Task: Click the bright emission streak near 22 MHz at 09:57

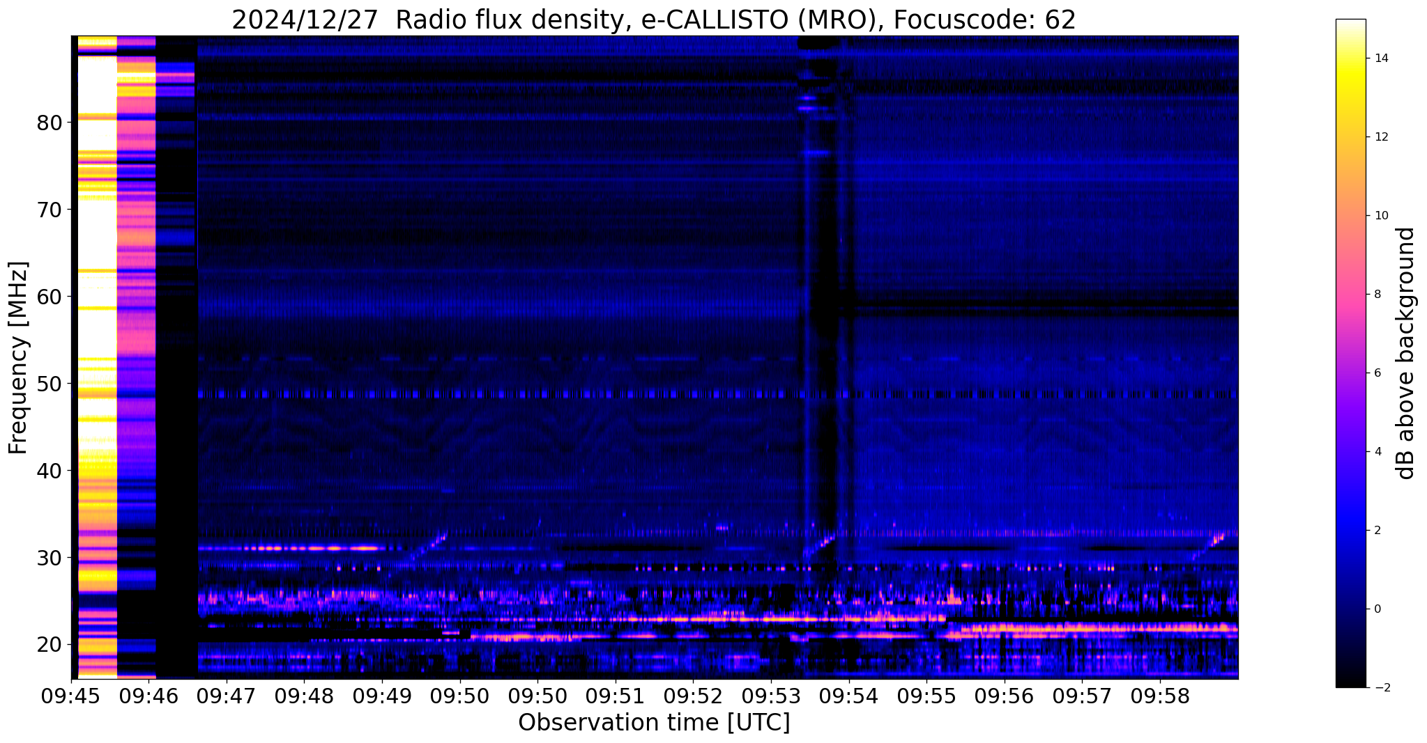Action: 1098,628
